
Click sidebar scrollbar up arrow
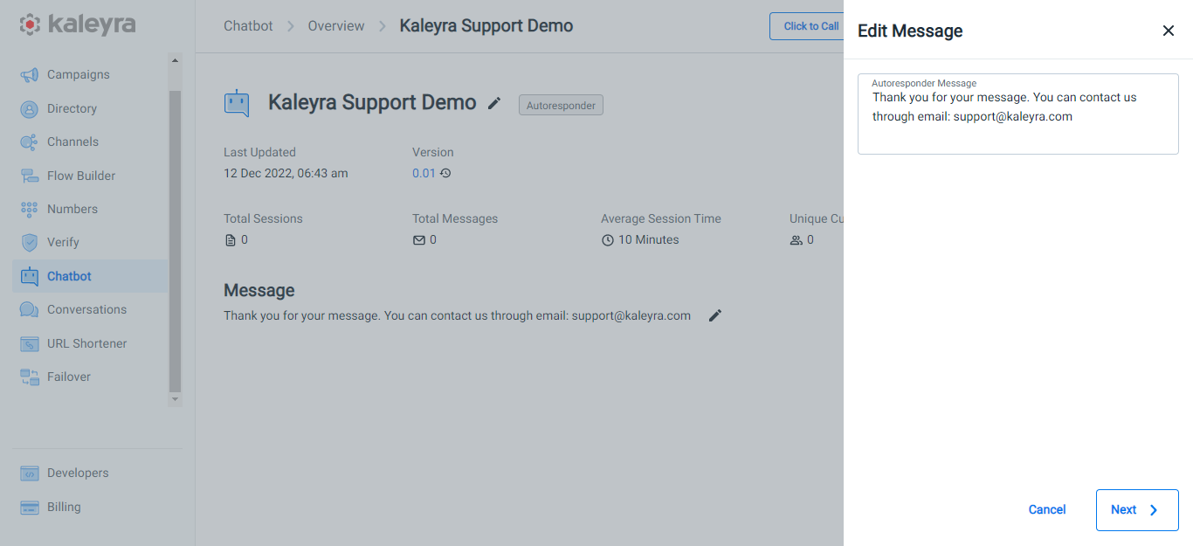coord(175,61)
